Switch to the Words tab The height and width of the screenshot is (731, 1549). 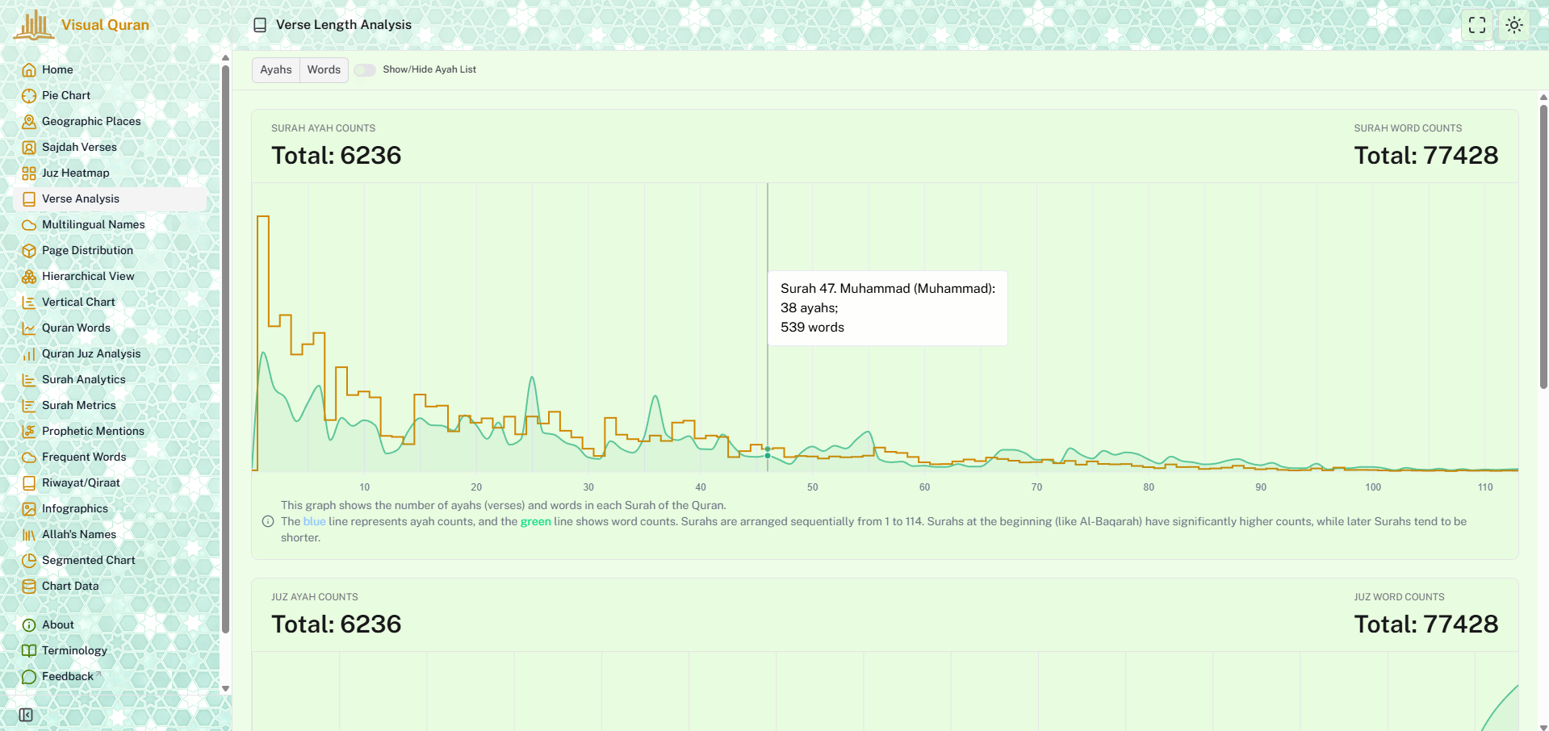point(324,70)
